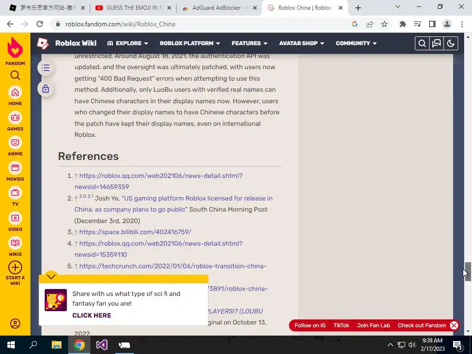Open first roblox.qq.com newsid=14659359 reference
The width and height of the screenshot is (472, 354).
[159, 181]
